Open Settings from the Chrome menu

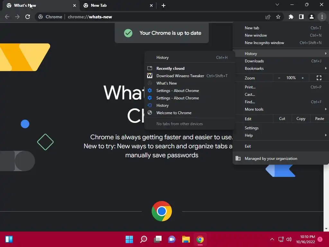click(281, 128)
